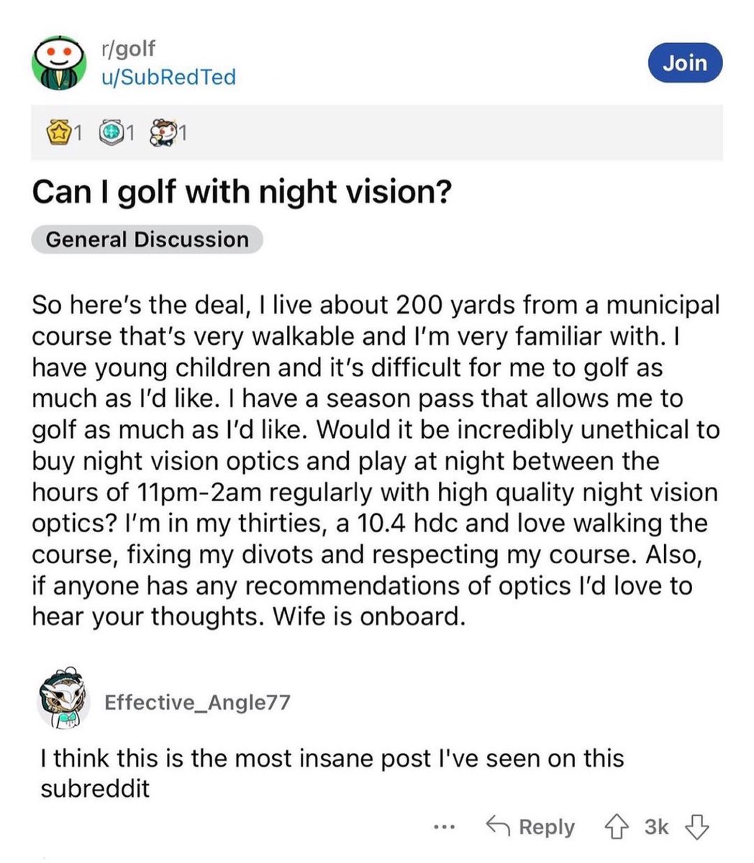754x863 pixels.
Task: View u/SubRedTed's profile
Action: (x=168, y=77)
